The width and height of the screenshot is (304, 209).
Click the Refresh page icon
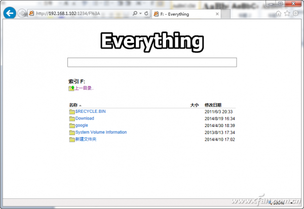click(x=146, y=13)
